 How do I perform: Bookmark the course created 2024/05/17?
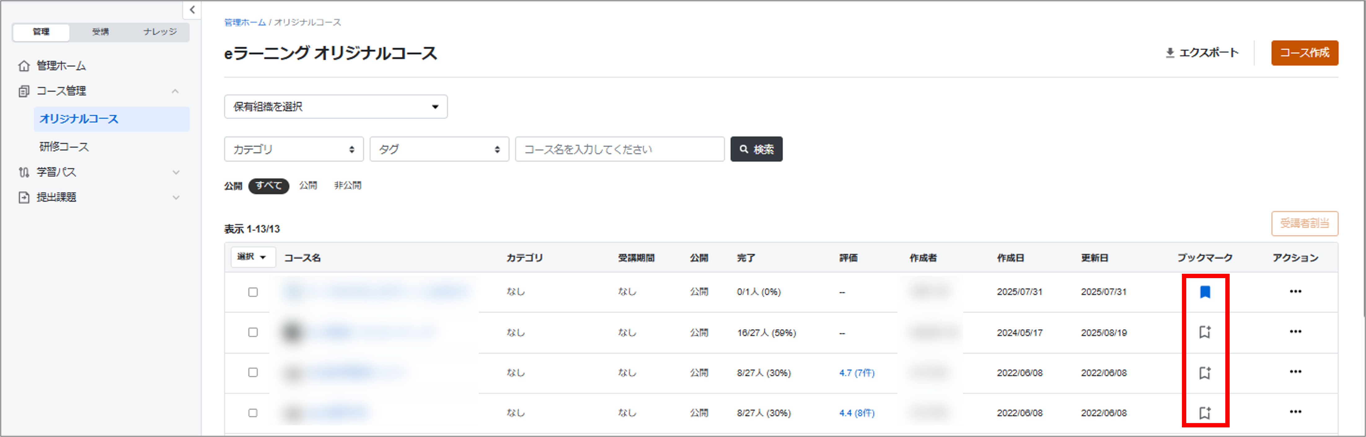pos(1205,332)
